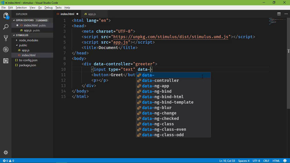Open bs-config.json file
290x163 pixels.
pos(32,60)
